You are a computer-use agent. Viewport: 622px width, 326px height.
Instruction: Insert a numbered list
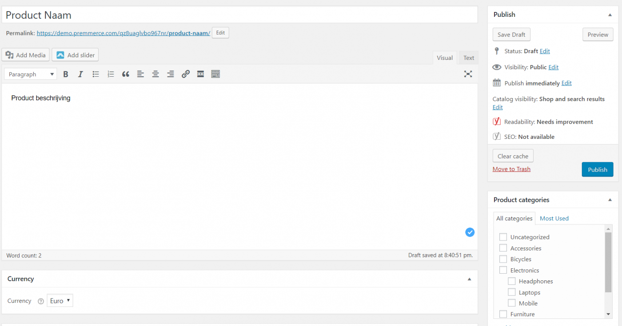point(111,74)
